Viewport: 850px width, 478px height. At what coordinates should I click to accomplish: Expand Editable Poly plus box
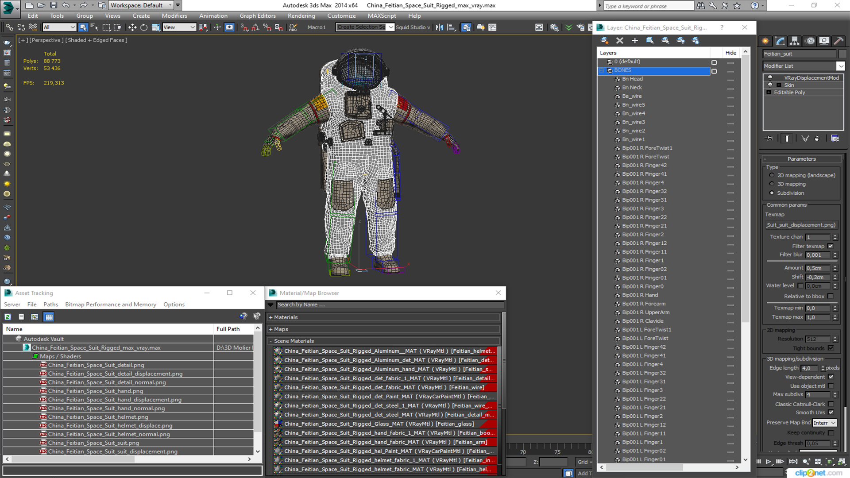(769, 93)
